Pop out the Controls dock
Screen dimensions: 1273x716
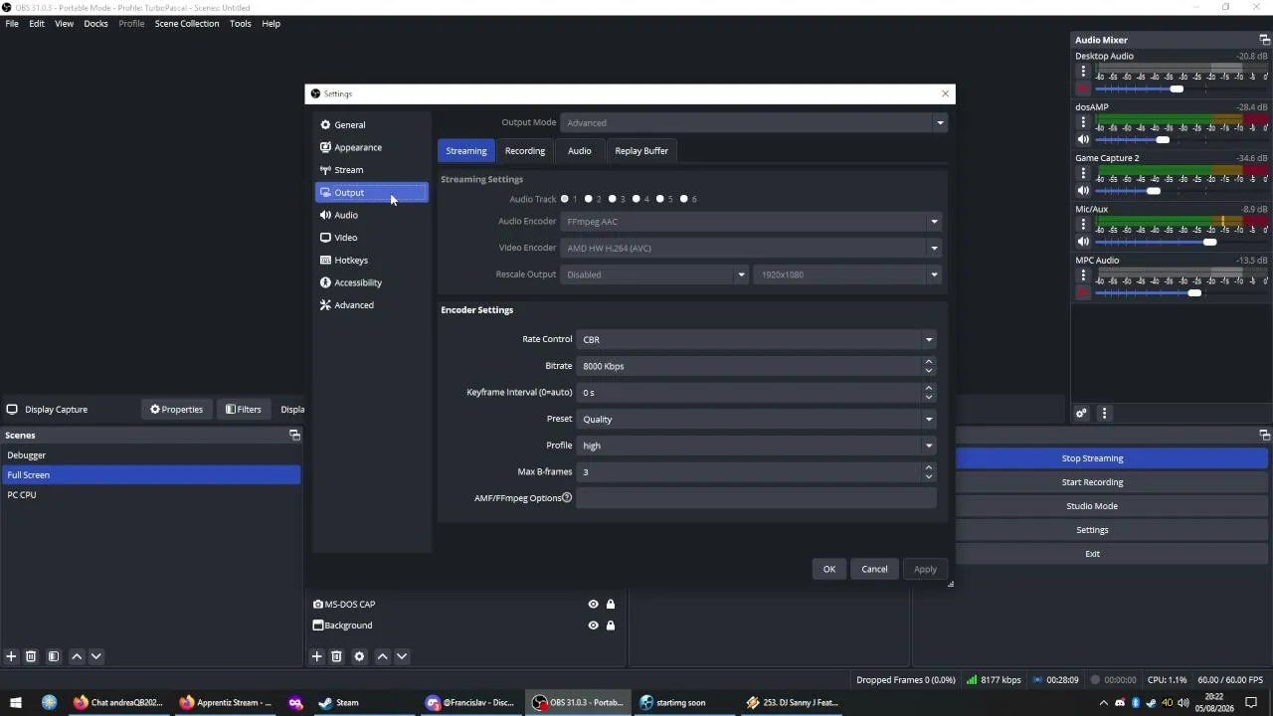tap(1264, 435)
